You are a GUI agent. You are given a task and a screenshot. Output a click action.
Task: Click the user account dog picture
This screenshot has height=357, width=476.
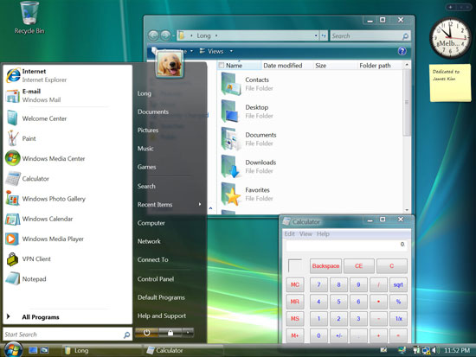click(170, 64)
